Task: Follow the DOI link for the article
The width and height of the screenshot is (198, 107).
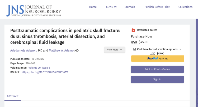Action: [45, 72]
